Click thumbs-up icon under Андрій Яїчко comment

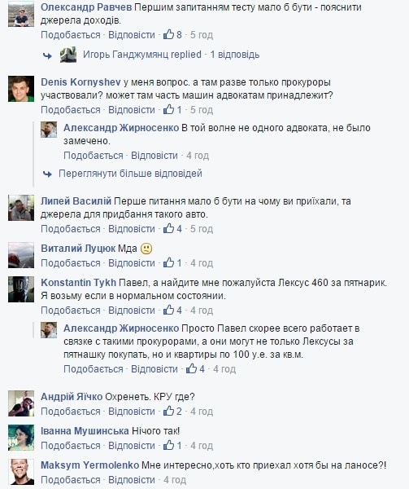[168, 411]
